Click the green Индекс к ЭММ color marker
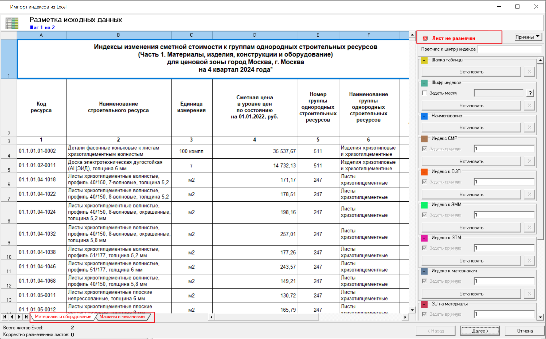 click(424, 205)
